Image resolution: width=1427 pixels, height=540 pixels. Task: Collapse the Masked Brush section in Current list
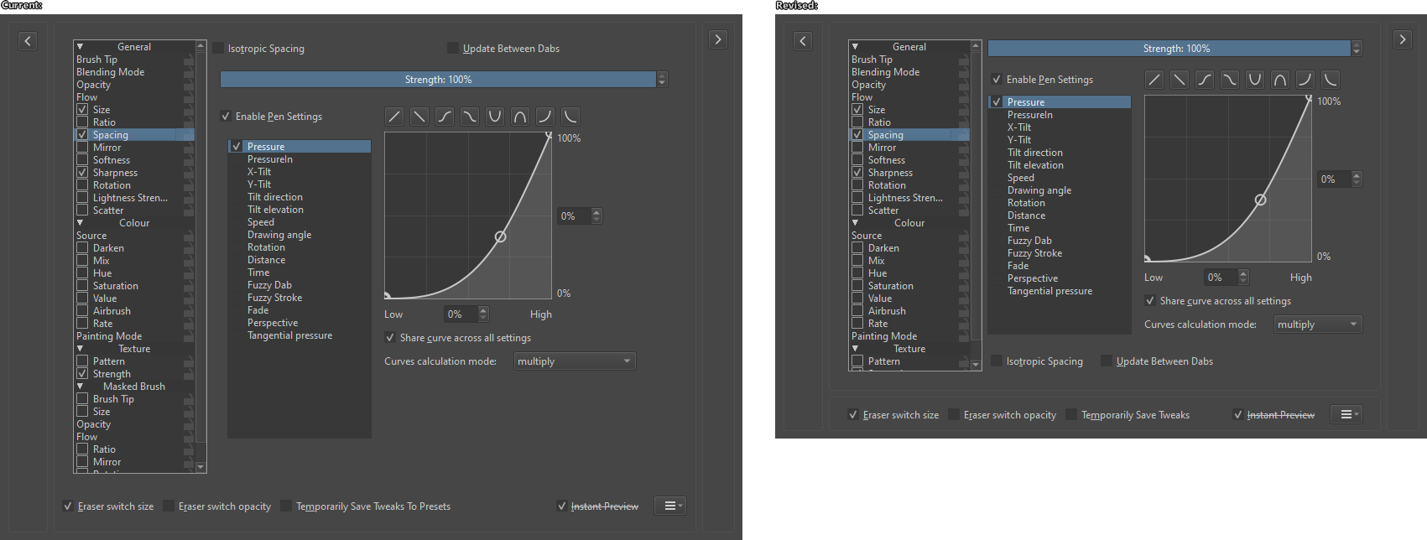pos(81,387)
